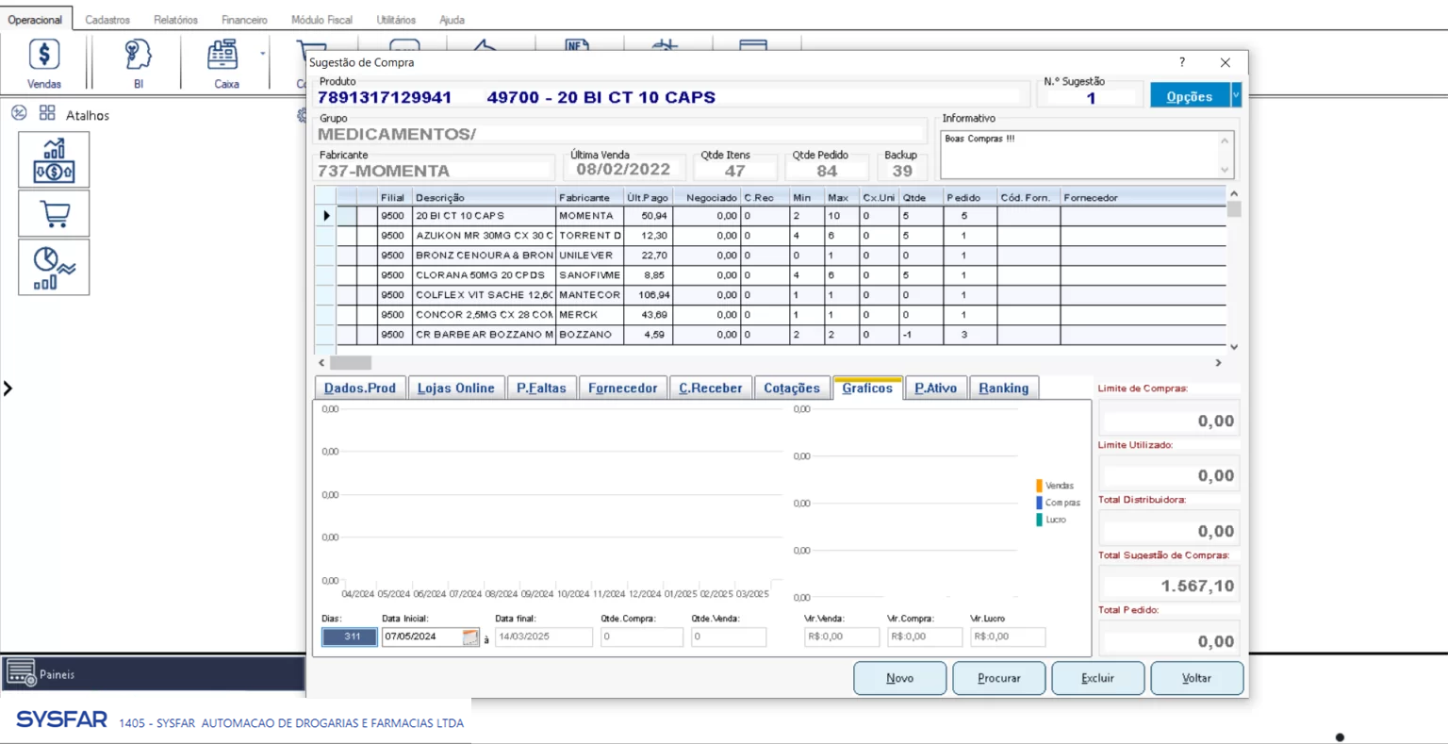Switch to the Ranking tab
This screenshot has height=744, width=1448.
pyautogui.click(x=1003, y=388)
